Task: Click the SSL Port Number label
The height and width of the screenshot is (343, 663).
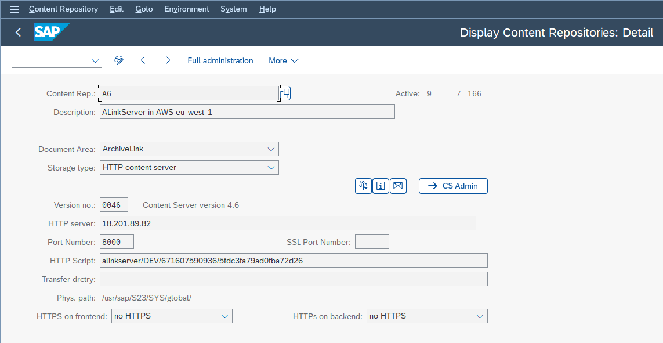Action: coord(318,243)
